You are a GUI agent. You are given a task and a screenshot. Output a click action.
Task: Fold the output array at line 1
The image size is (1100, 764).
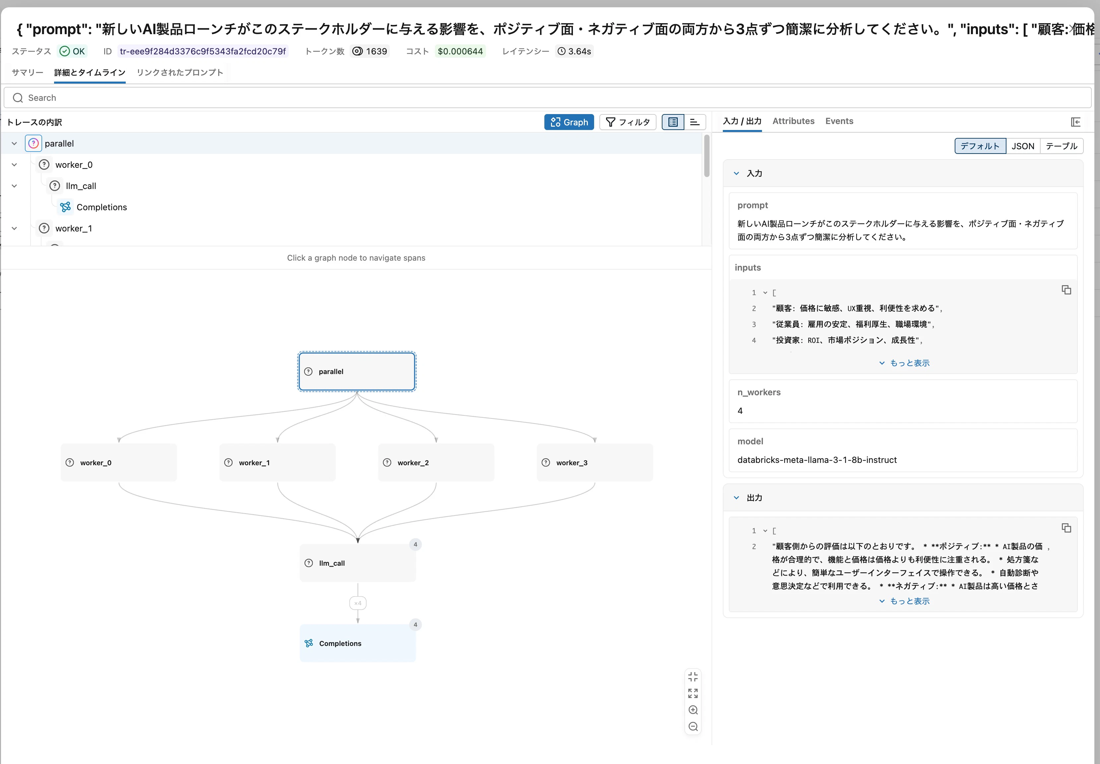click(765, 531)
